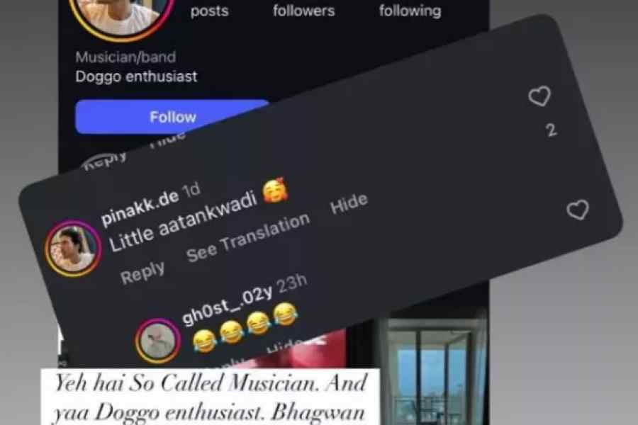Hide pinakk.de's comment
Screen dimensions: 638x425
pos(349,203)
